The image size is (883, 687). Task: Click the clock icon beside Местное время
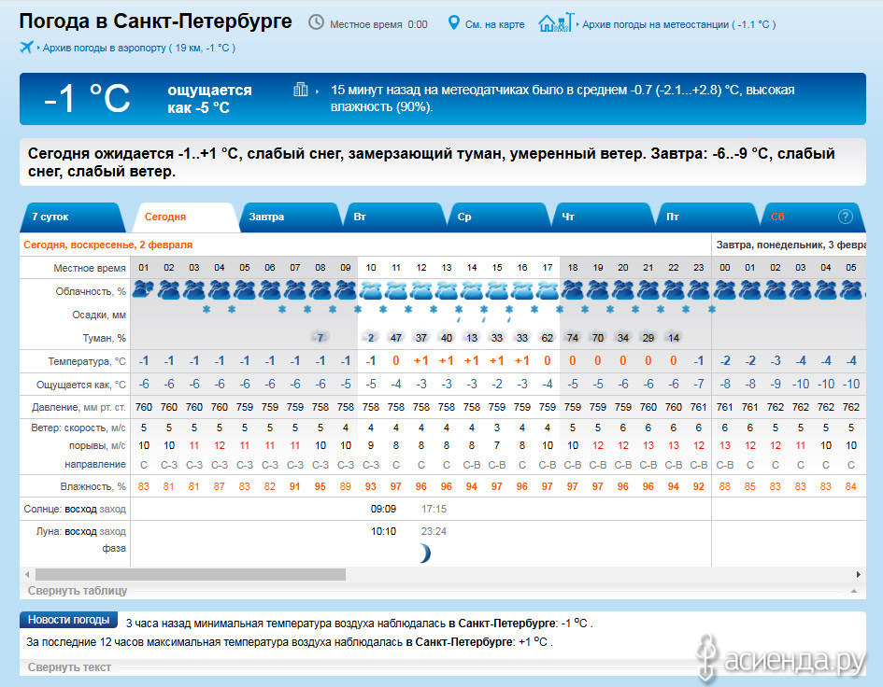316,22
